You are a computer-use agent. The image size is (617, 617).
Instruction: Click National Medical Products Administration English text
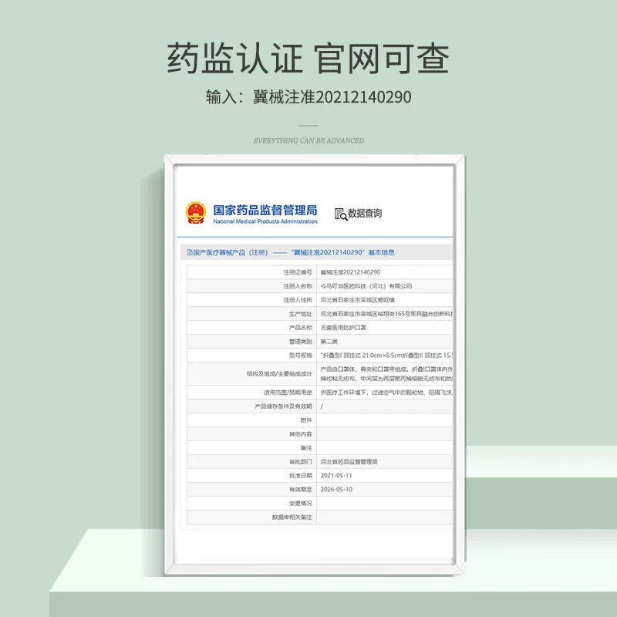pos(265,222)
